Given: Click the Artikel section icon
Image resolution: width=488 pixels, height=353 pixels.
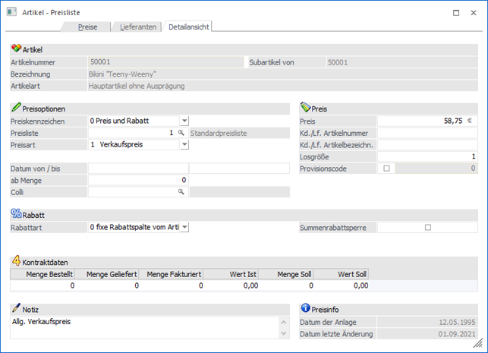Looking at the screenshot, I should (16, 49).
